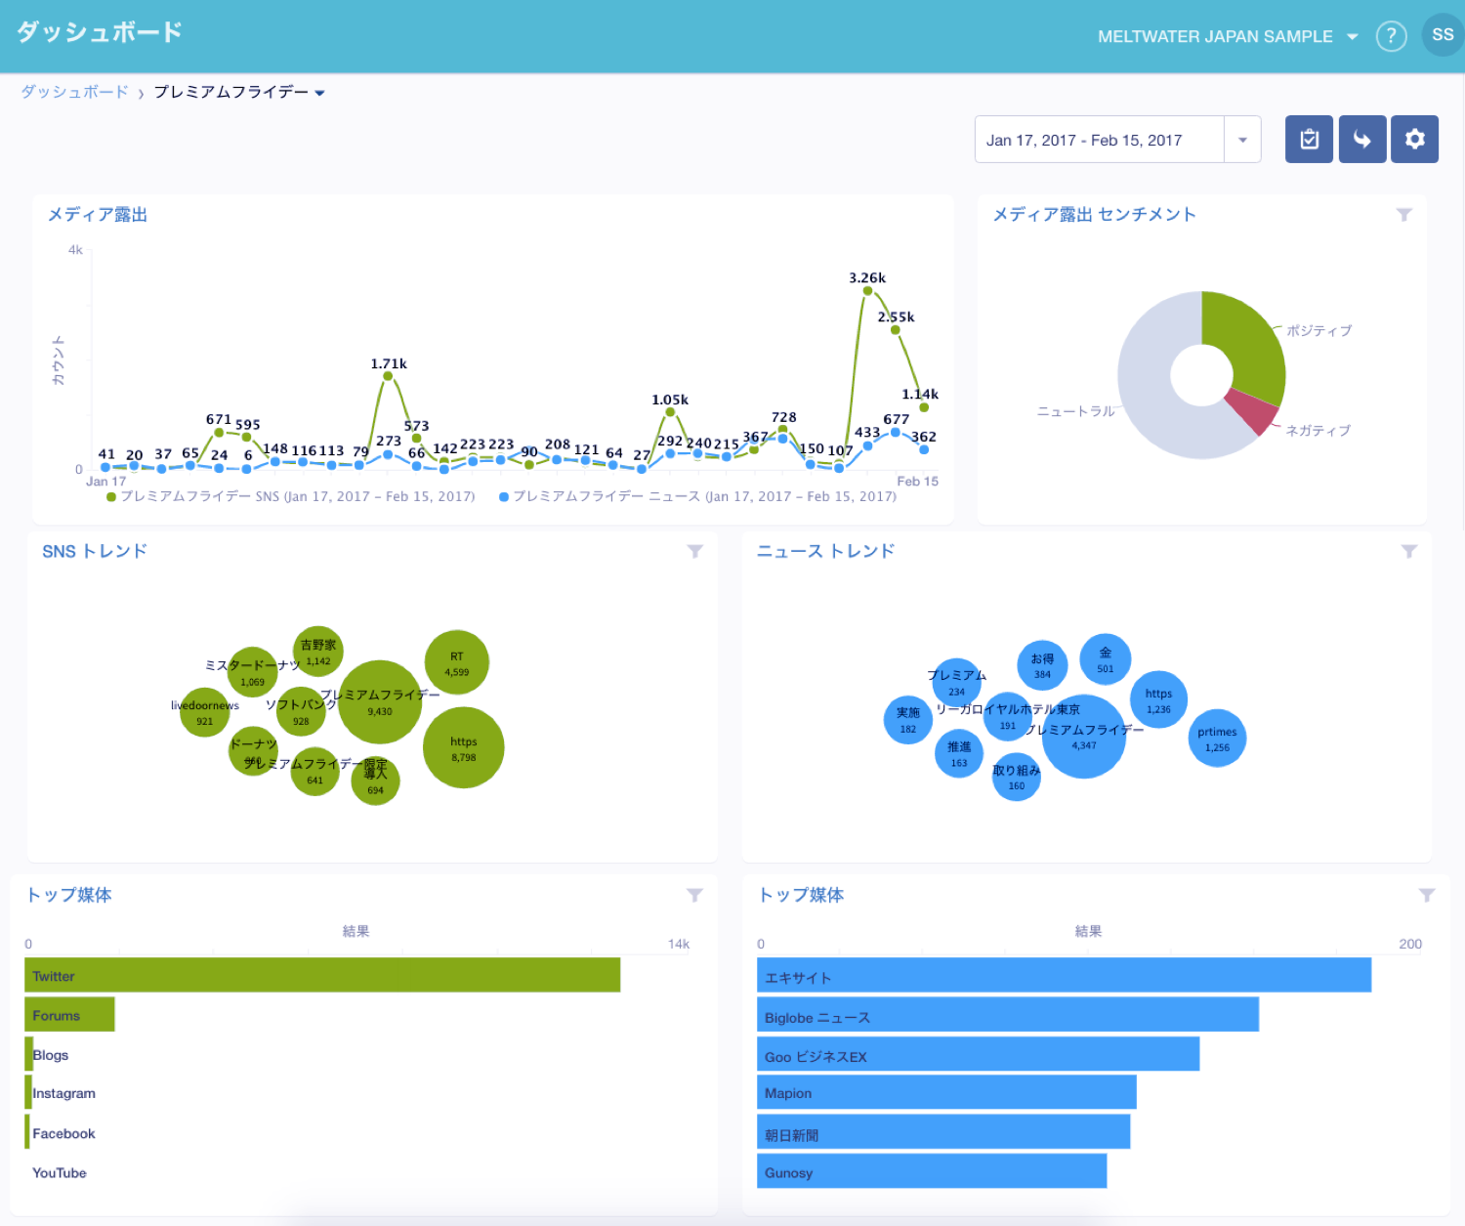
Task: Click the 1.05k data point on chart
Action: 670,412
